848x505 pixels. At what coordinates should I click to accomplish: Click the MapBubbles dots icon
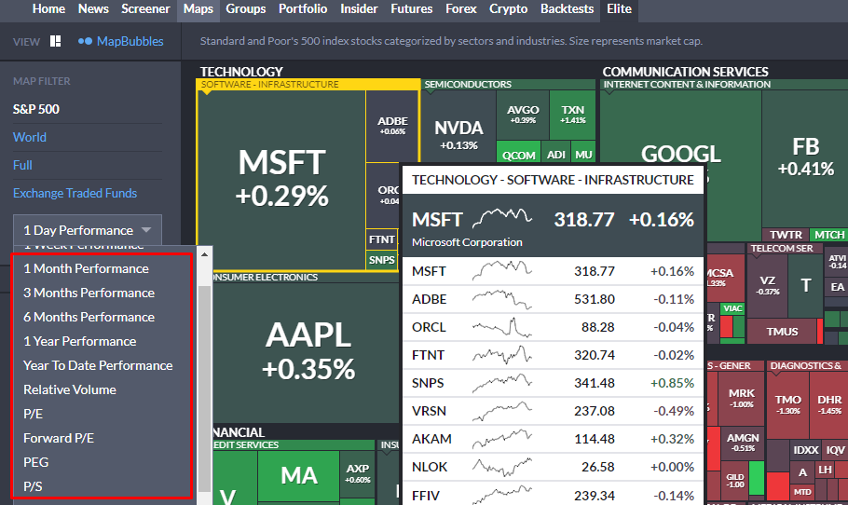point(85,41)
